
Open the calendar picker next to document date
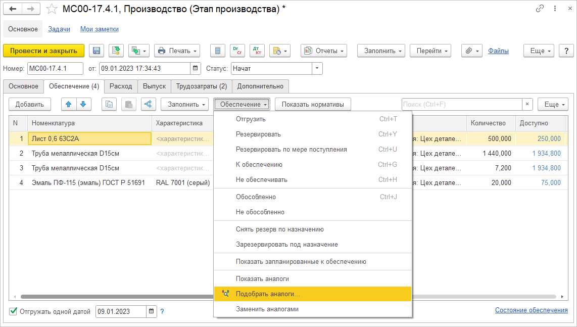coord(196,68)
